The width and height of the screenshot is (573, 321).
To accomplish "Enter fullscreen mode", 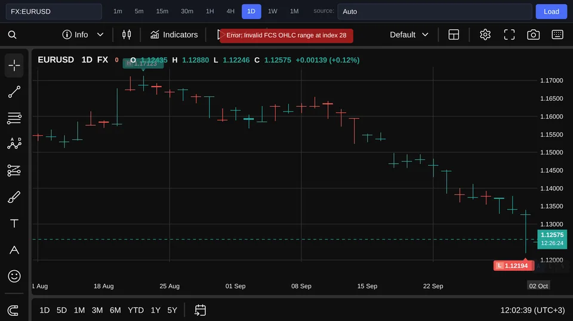I will pos(509,35).
